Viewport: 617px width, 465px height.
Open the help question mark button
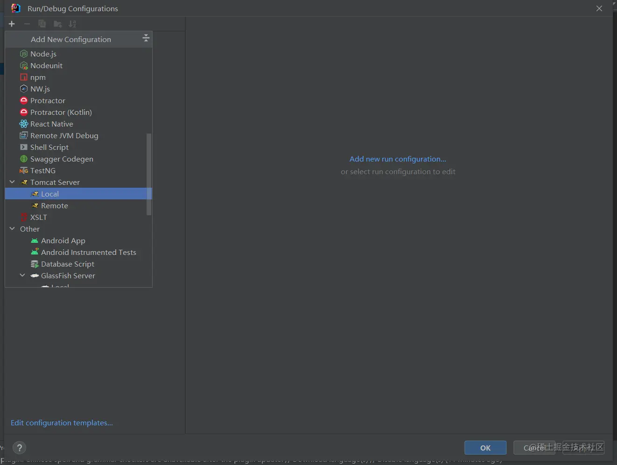(19, 448)
